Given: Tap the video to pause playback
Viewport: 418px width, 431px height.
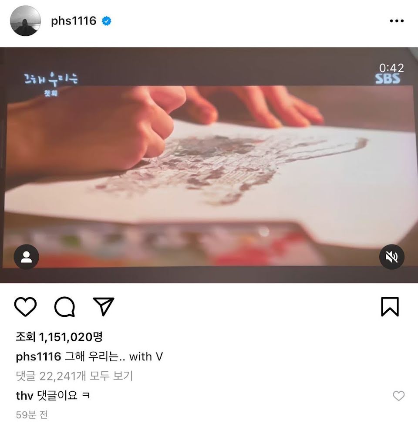Looking at the screenshot, I should [x=209, y=165].
